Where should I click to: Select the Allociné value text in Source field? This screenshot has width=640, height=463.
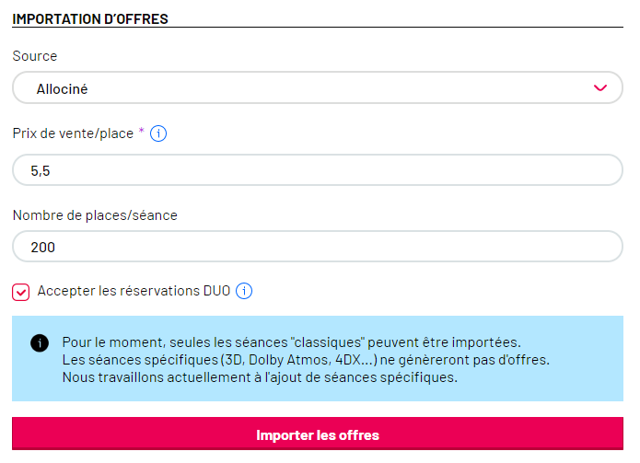(62, 89)
